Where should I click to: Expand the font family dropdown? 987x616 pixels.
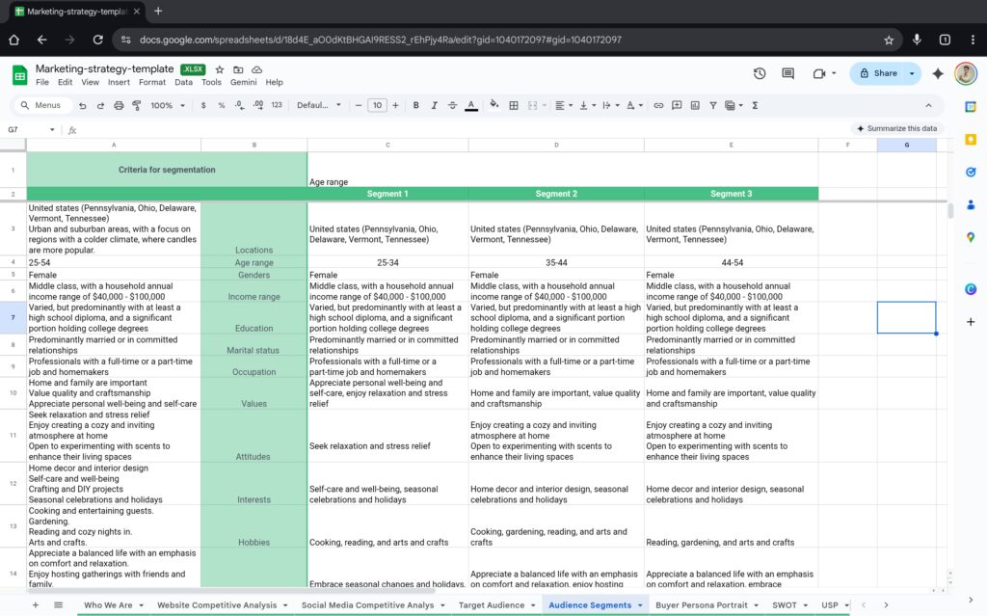pyautogui.click(x=318, y=105)
